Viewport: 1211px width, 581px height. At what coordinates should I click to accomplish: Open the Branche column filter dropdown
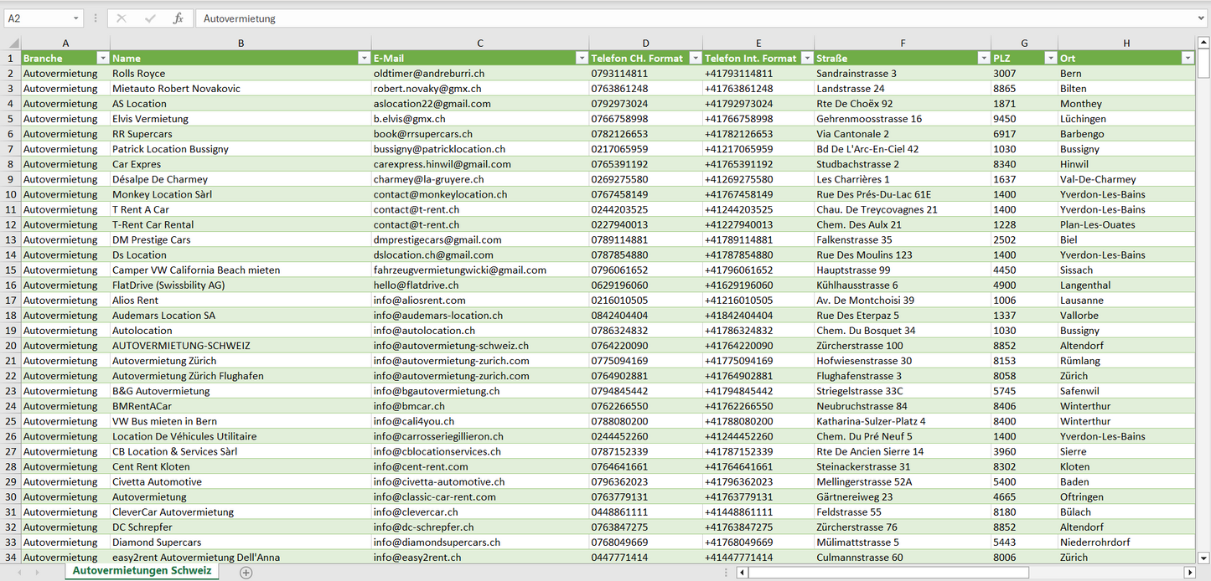click(x=102, y=59)
